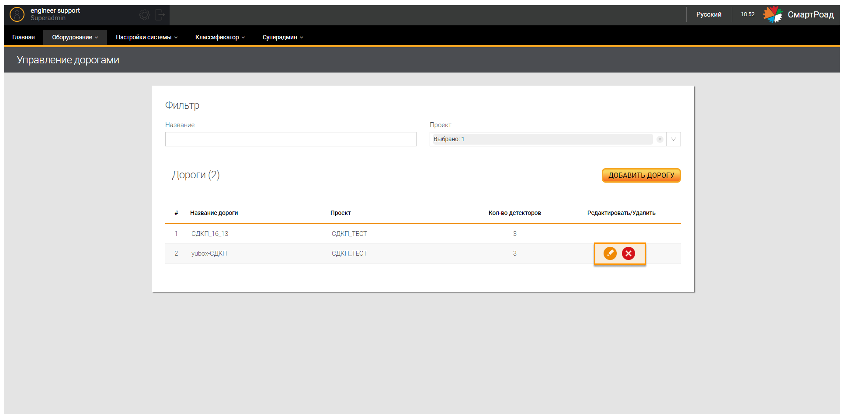Click the СДКП_ТЕСТ project in row 2
Image resolution: width=844 pixels, height=419 pixels.
(349, 253)
